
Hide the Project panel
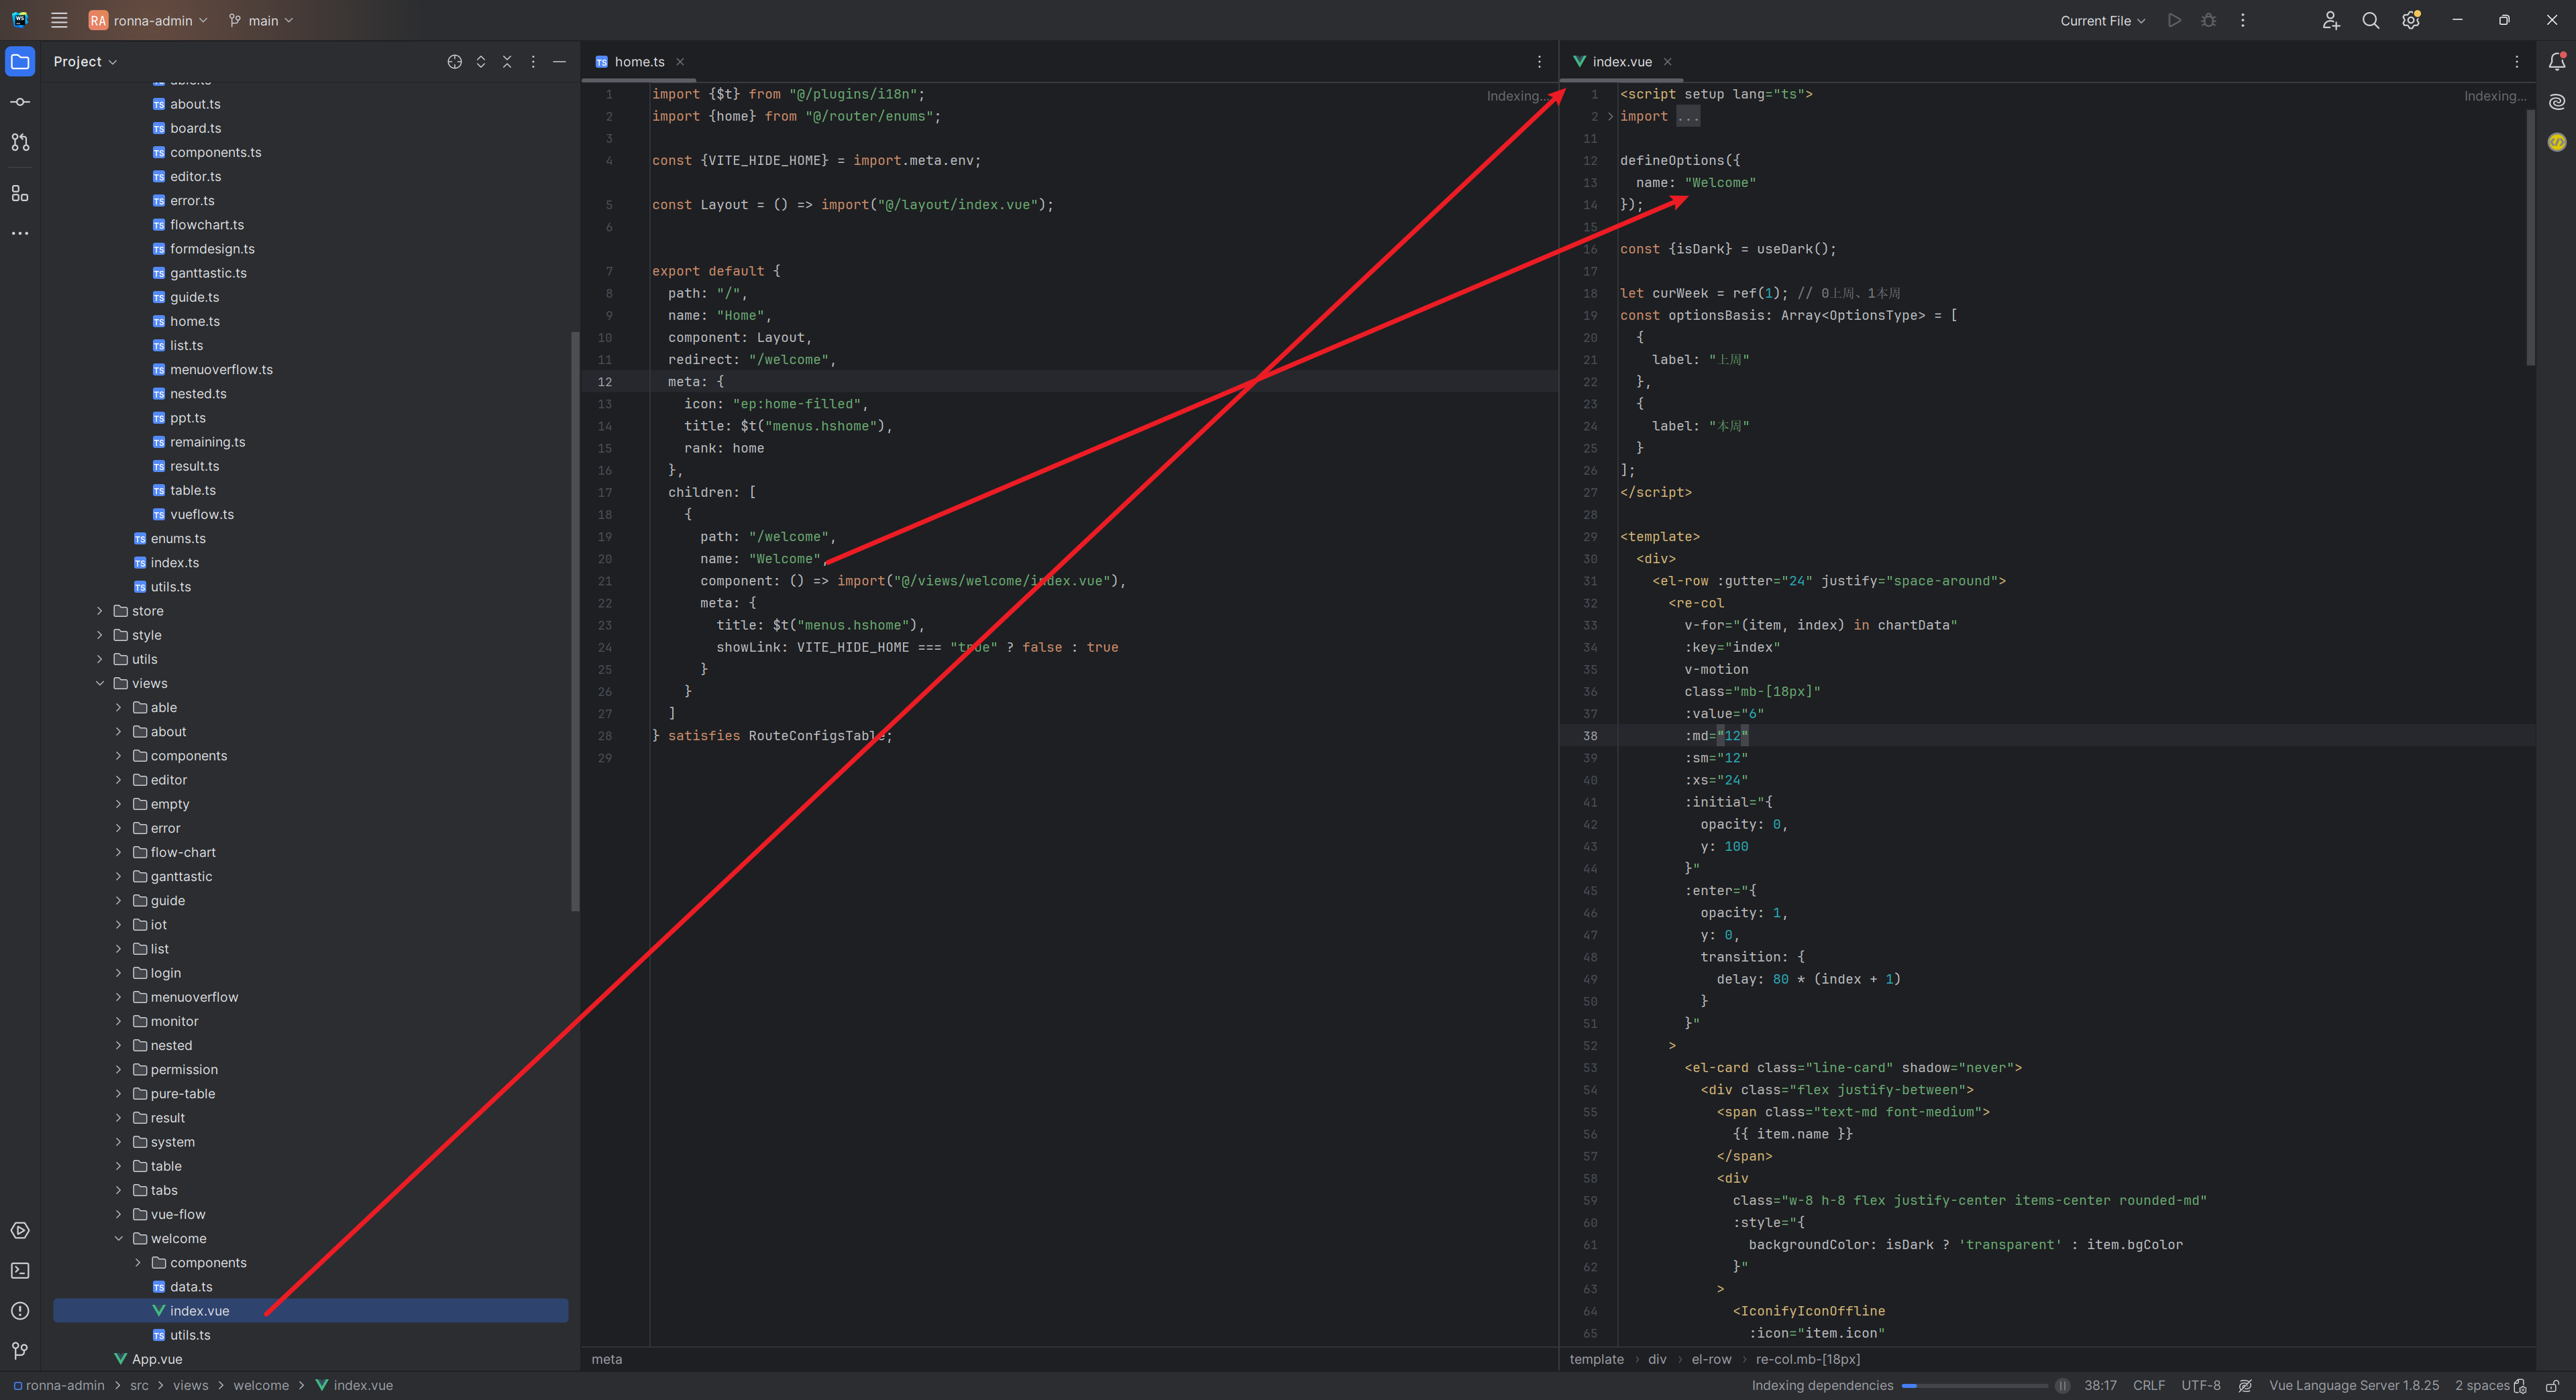(560, 62)
